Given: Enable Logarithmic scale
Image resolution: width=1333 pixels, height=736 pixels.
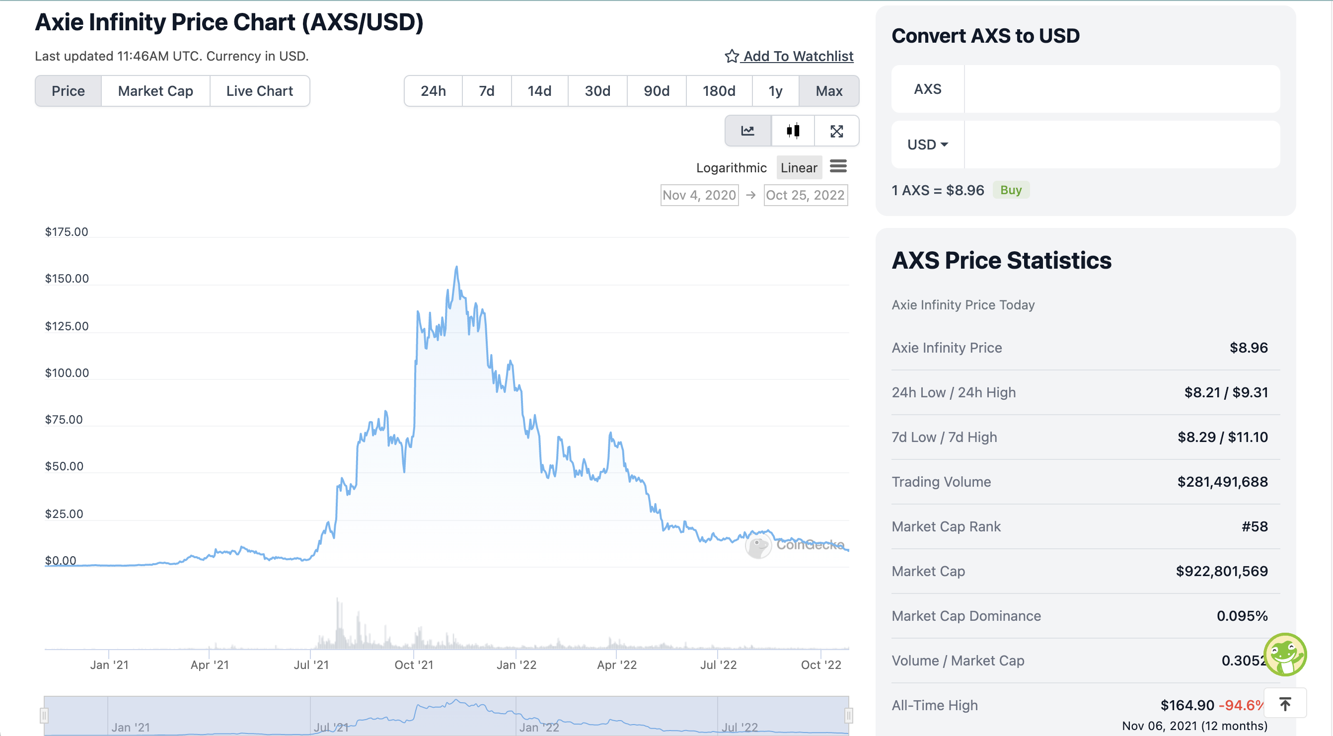Looking at the screenshot, I should (731, 168).
